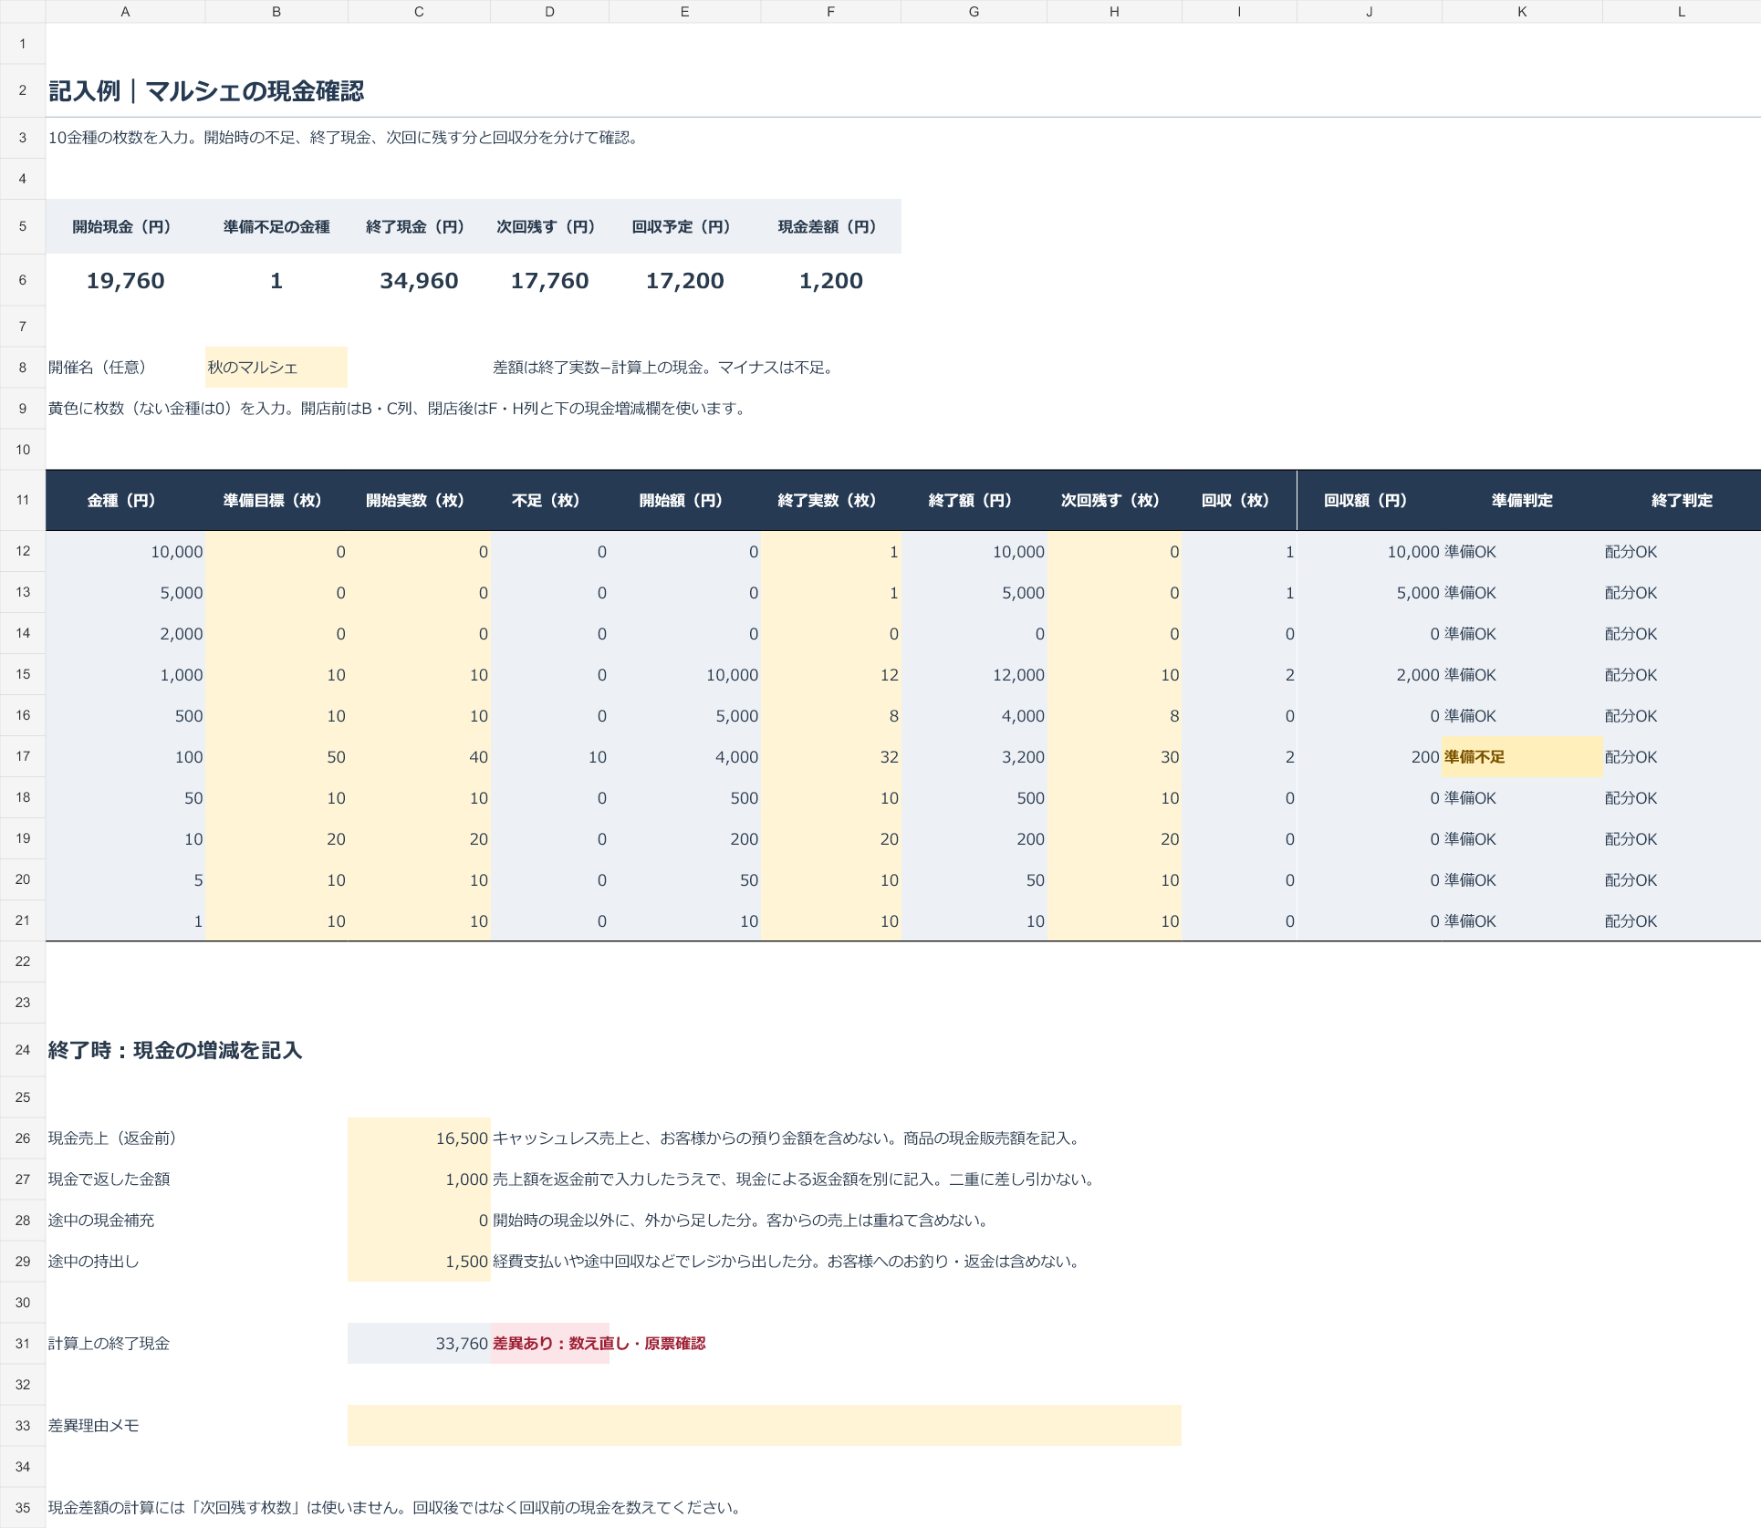Select the 現金売上 value 16,500
Screen dimensions: 1761x1528
point(419,1138)
